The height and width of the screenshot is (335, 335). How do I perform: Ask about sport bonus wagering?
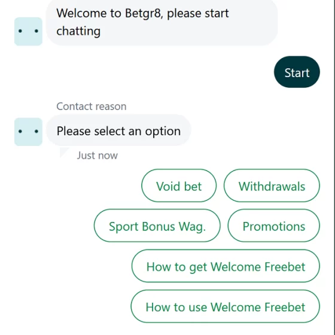(157, 226)
